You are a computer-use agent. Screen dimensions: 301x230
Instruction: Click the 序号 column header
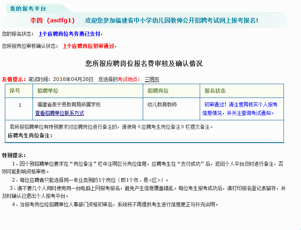pos(15,91)
